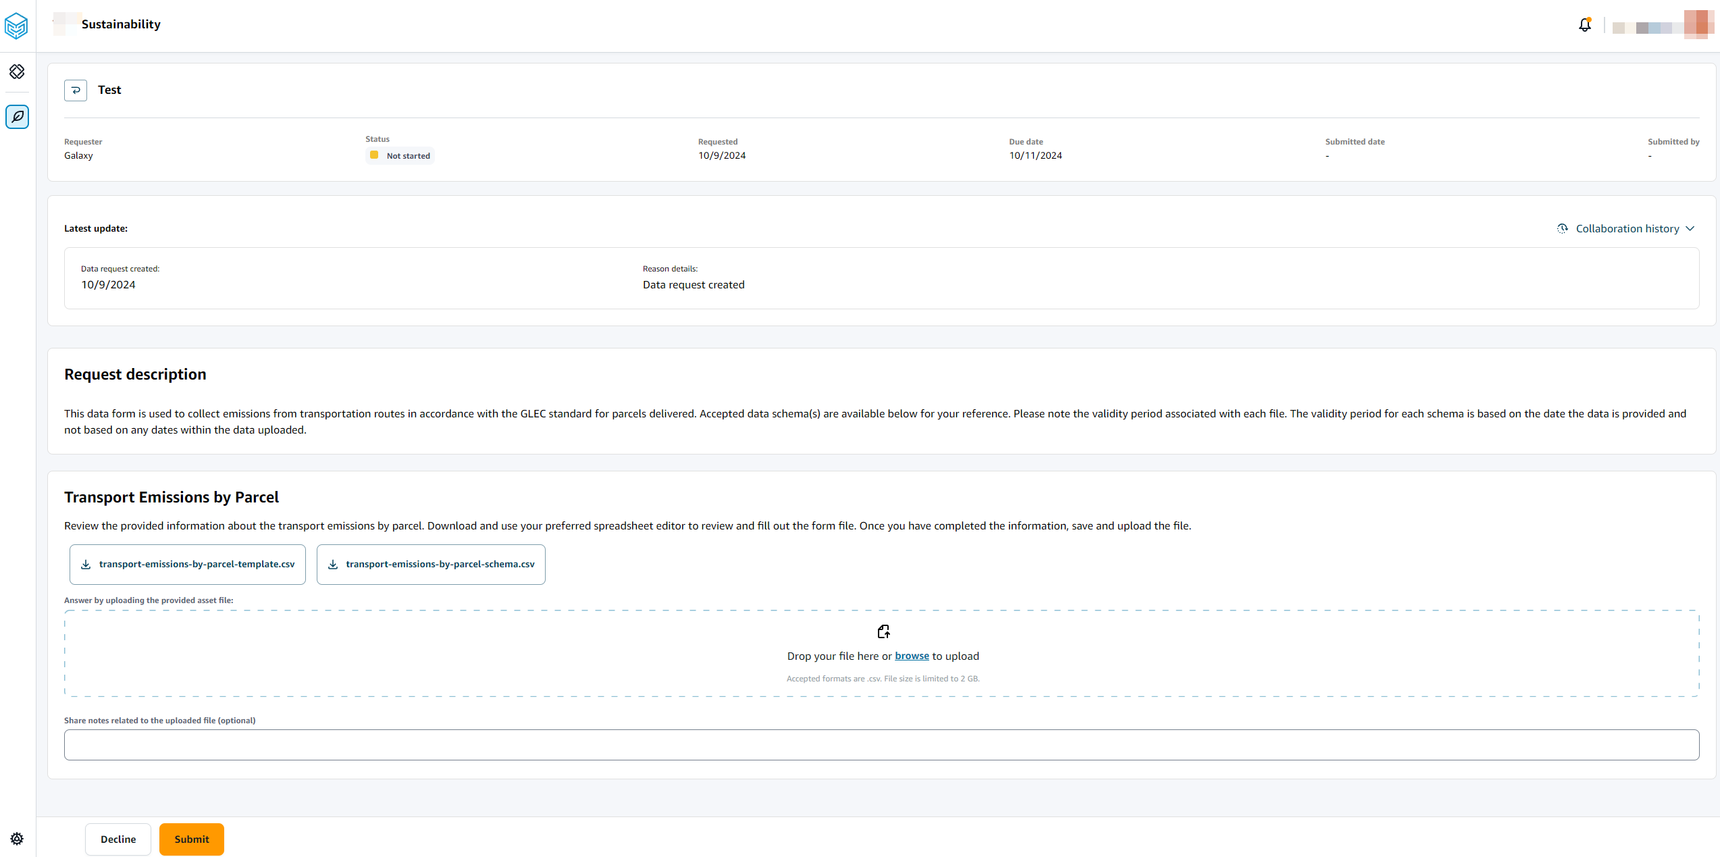Open the user profile avatar menu

click(1697, 24)
